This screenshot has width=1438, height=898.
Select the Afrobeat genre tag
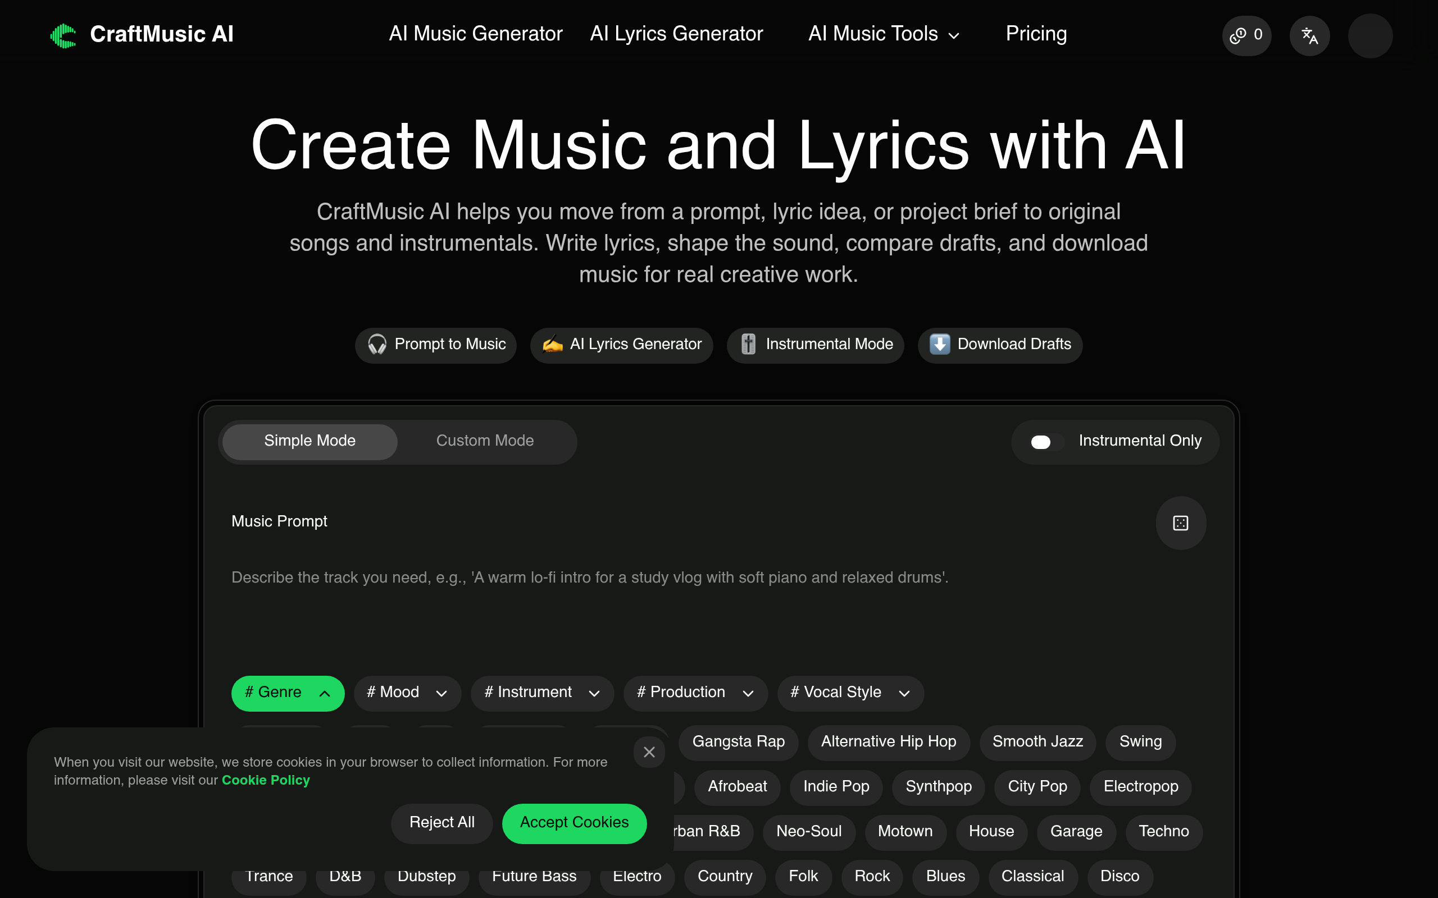pos(737,787)
